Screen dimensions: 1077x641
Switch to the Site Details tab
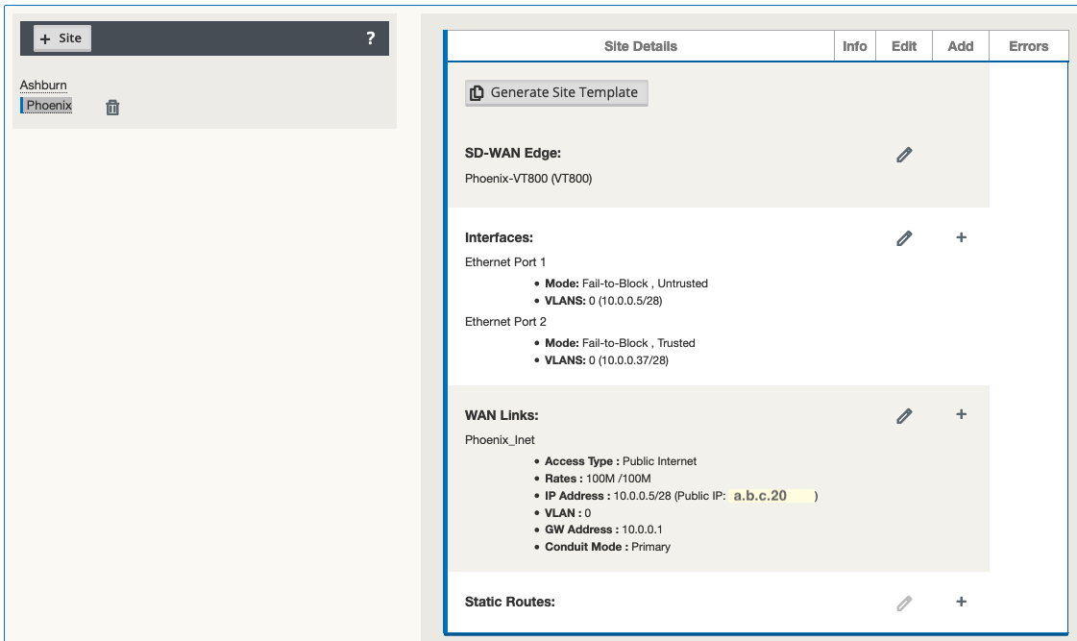640,46
